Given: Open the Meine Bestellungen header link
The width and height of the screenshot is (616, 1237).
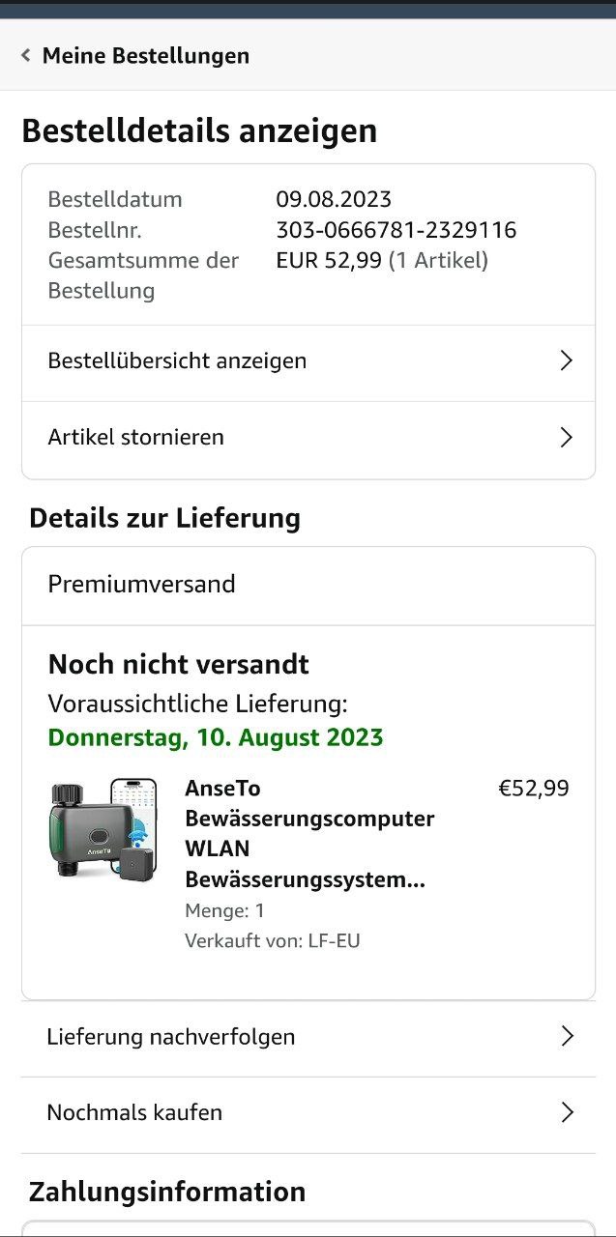Looking at the screenshot, I should 145,56.
